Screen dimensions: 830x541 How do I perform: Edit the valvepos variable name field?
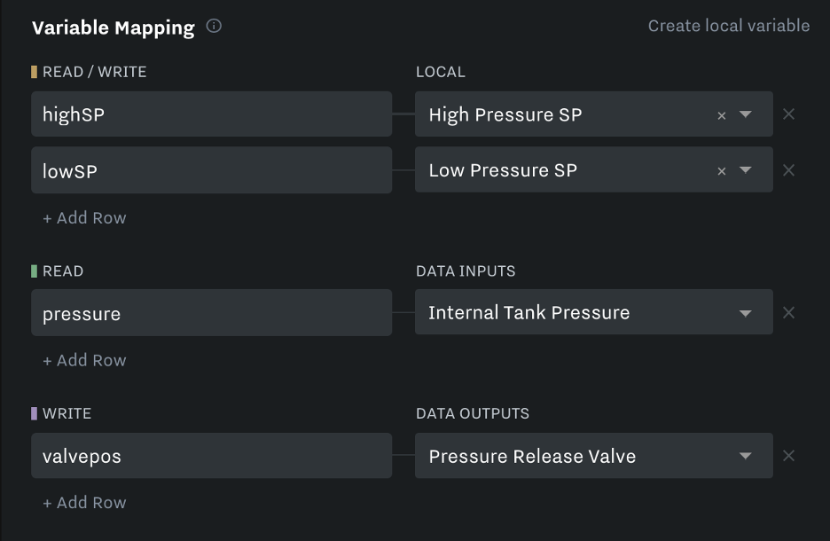(212, 456)
